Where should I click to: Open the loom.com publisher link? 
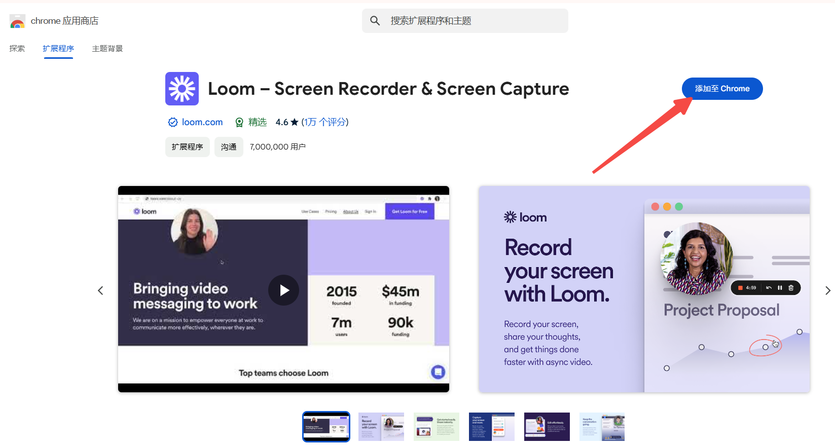click(x=202, y=122)
